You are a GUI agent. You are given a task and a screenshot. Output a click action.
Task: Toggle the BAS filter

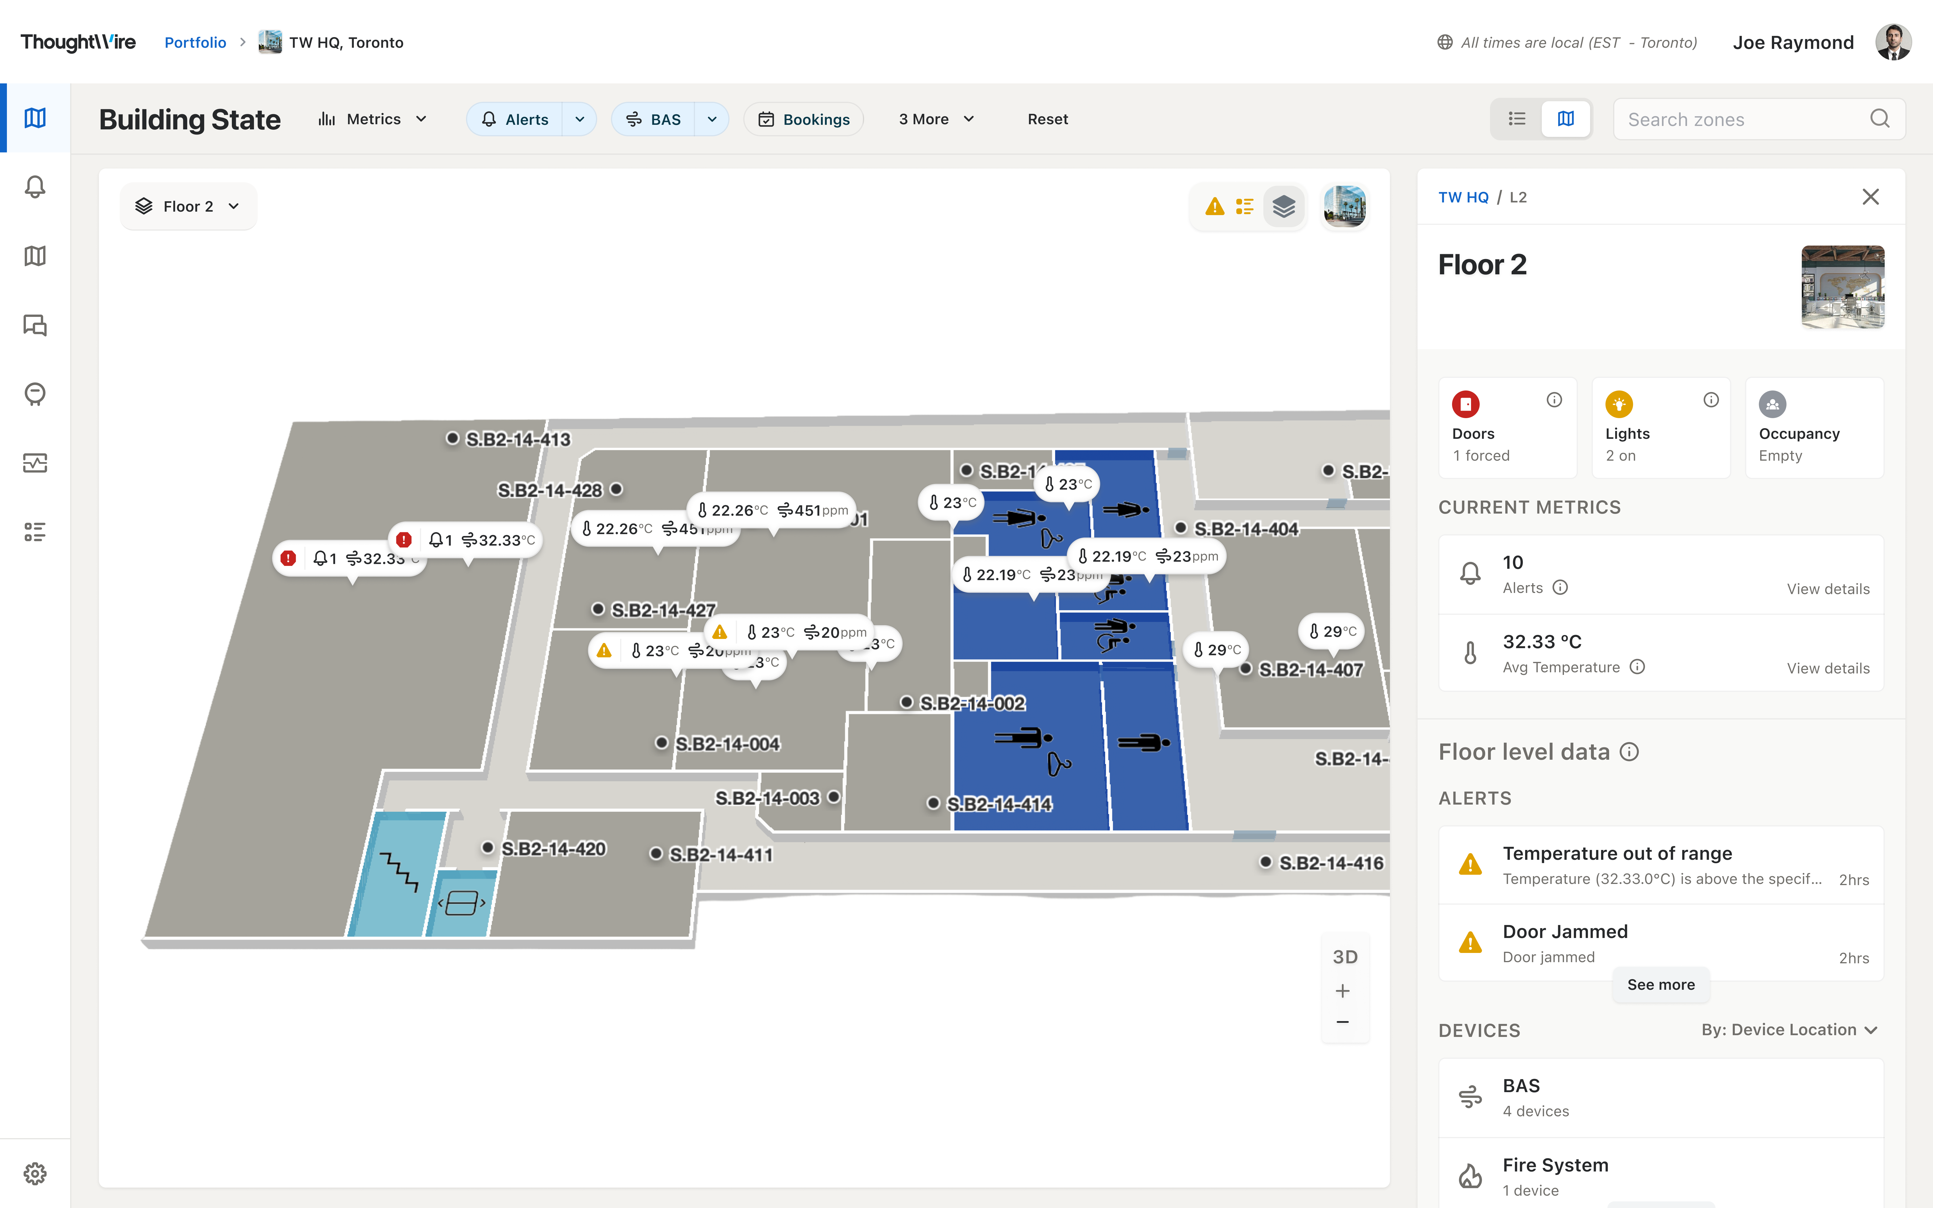tap(654, 119)
